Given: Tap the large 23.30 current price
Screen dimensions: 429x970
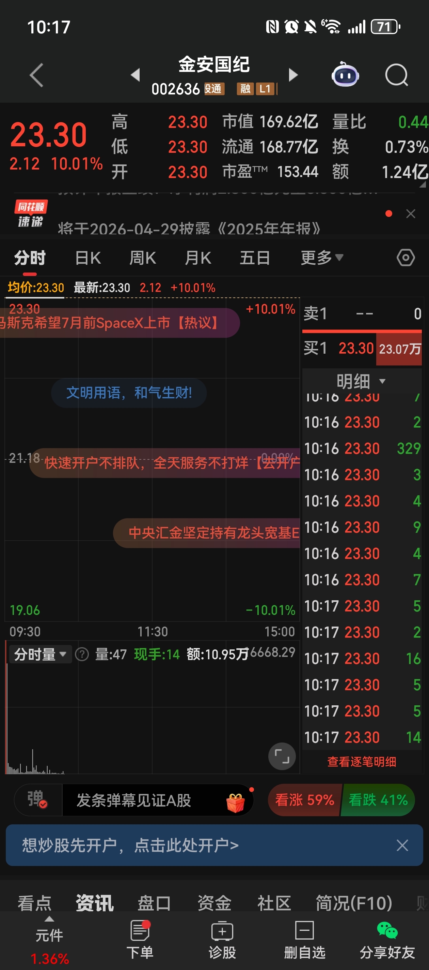Looking at the screenshot, I should [x=48, y=134].
